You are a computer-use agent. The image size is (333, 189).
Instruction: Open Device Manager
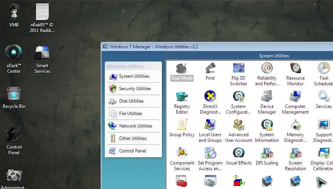pyautogui.click(x=267, y=103)
